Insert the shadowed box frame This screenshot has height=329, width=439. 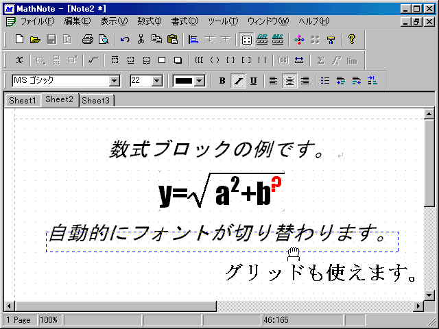(178, 60)
